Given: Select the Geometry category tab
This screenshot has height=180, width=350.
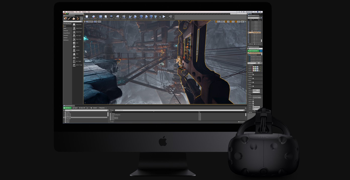Looking at the screenshot, I should pos(66,35).
